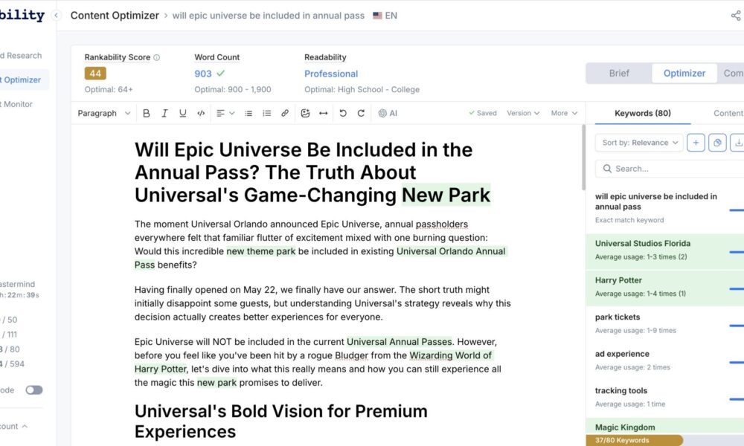744x446 pixels.
Task: Insert inline code formatting
Action: pos(201,113)
